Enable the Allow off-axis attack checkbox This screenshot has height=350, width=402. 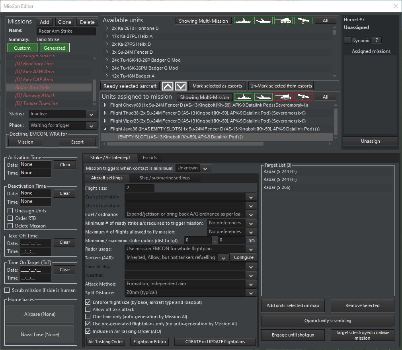(x=88, y=309)
